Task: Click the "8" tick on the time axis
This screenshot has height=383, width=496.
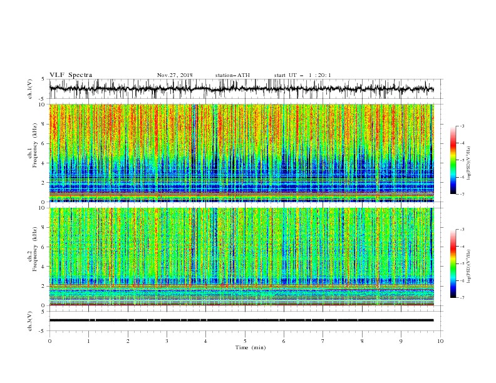Action: point(362,341)
